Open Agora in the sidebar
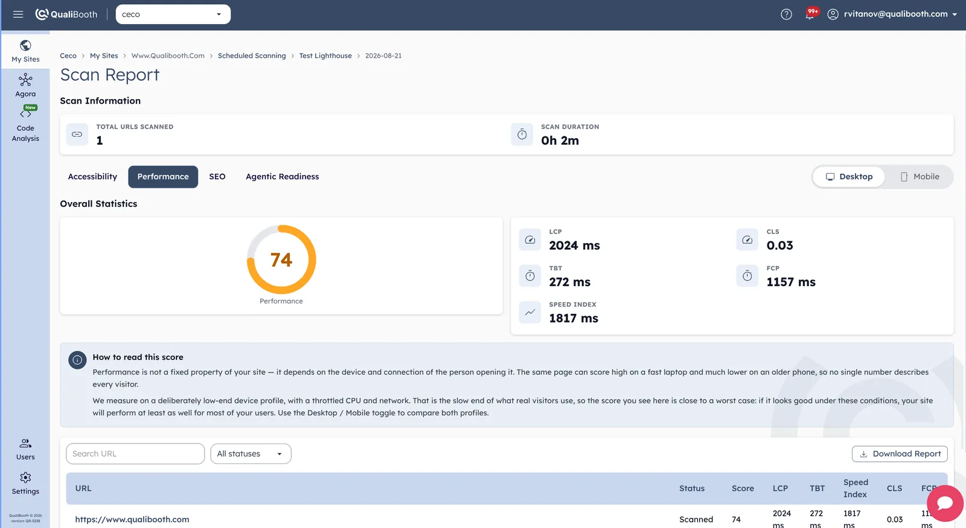 [25, 86]
